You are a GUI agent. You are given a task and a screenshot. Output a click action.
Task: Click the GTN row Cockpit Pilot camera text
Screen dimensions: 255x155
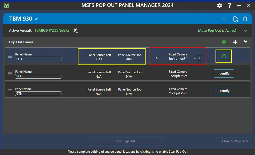pyautogui.click(x=178, y=93)
